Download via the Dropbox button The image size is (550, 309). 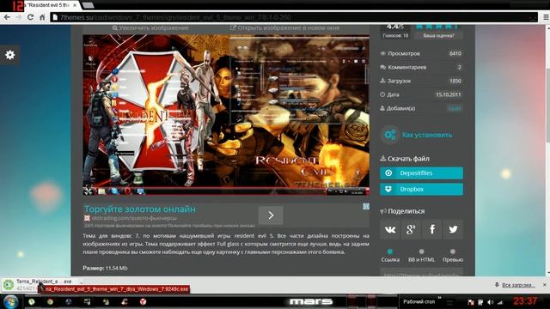coord(421,189)
